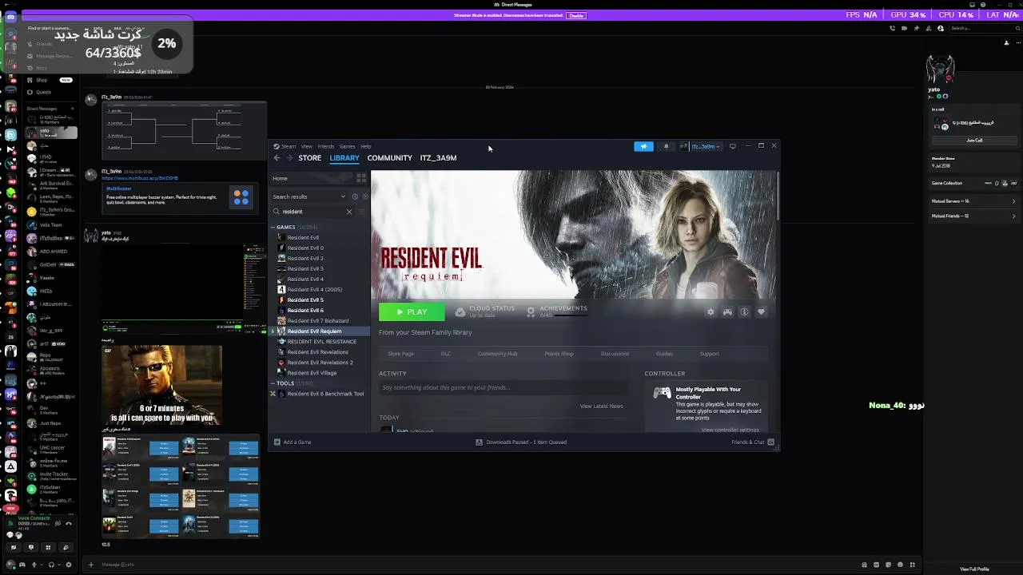
Task: Go forward with Steam's forward arrow
Action: pos(289,158)
